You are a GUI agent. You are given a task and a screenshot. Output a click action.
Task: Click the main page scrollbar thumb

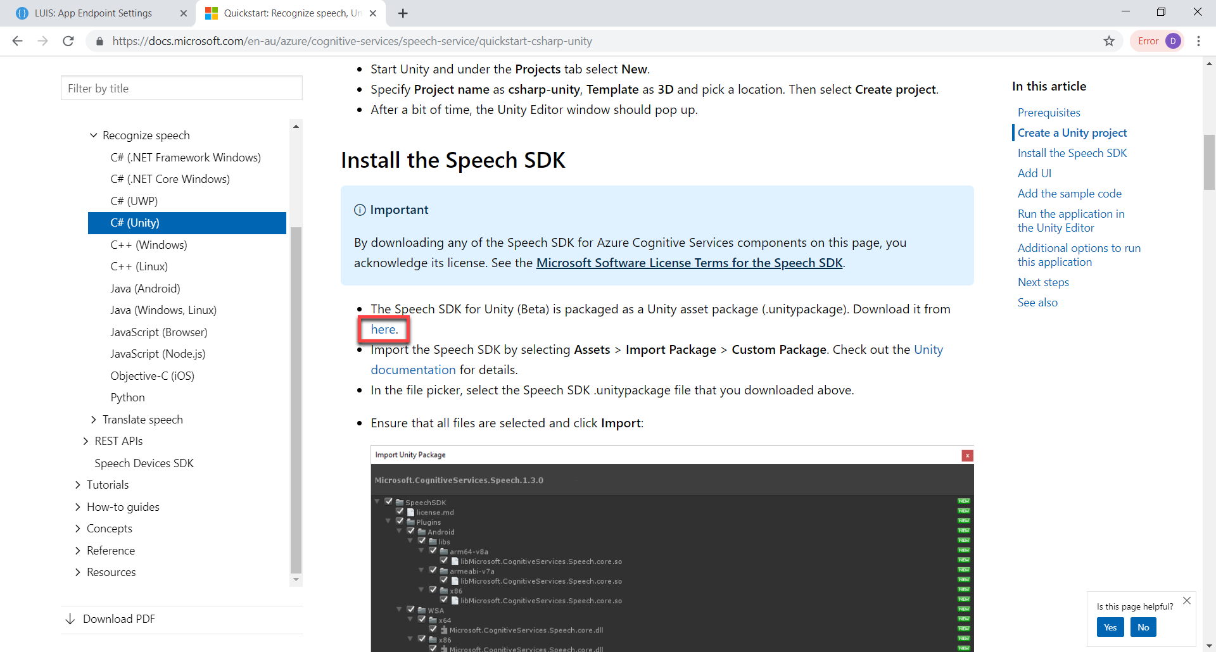click(1209, 162)
